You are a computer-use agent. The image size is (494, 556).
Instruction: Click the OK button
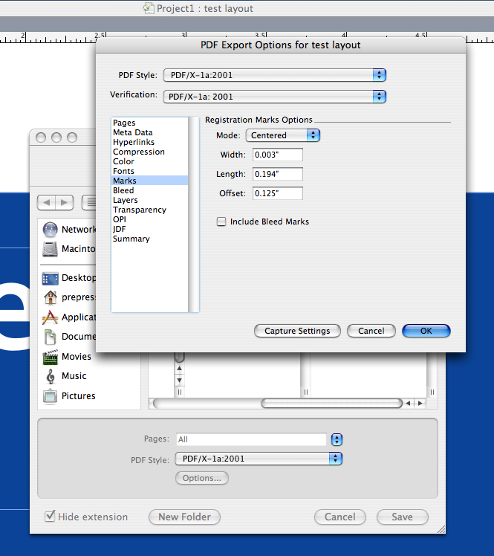point(426,331)
